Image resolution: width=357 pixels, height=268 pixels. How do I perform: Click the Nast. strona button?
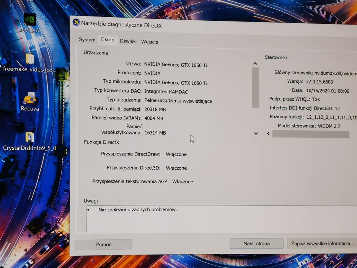[257, 243]
